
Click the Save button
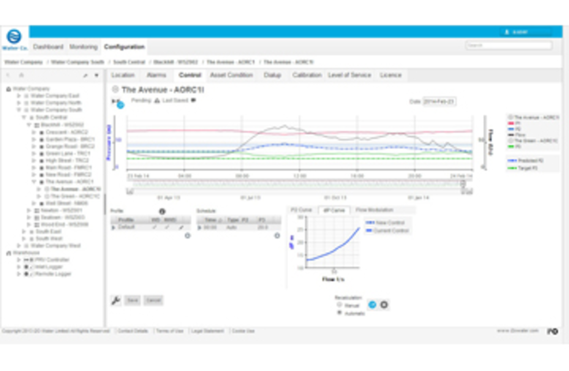click(x=132, y=300)
